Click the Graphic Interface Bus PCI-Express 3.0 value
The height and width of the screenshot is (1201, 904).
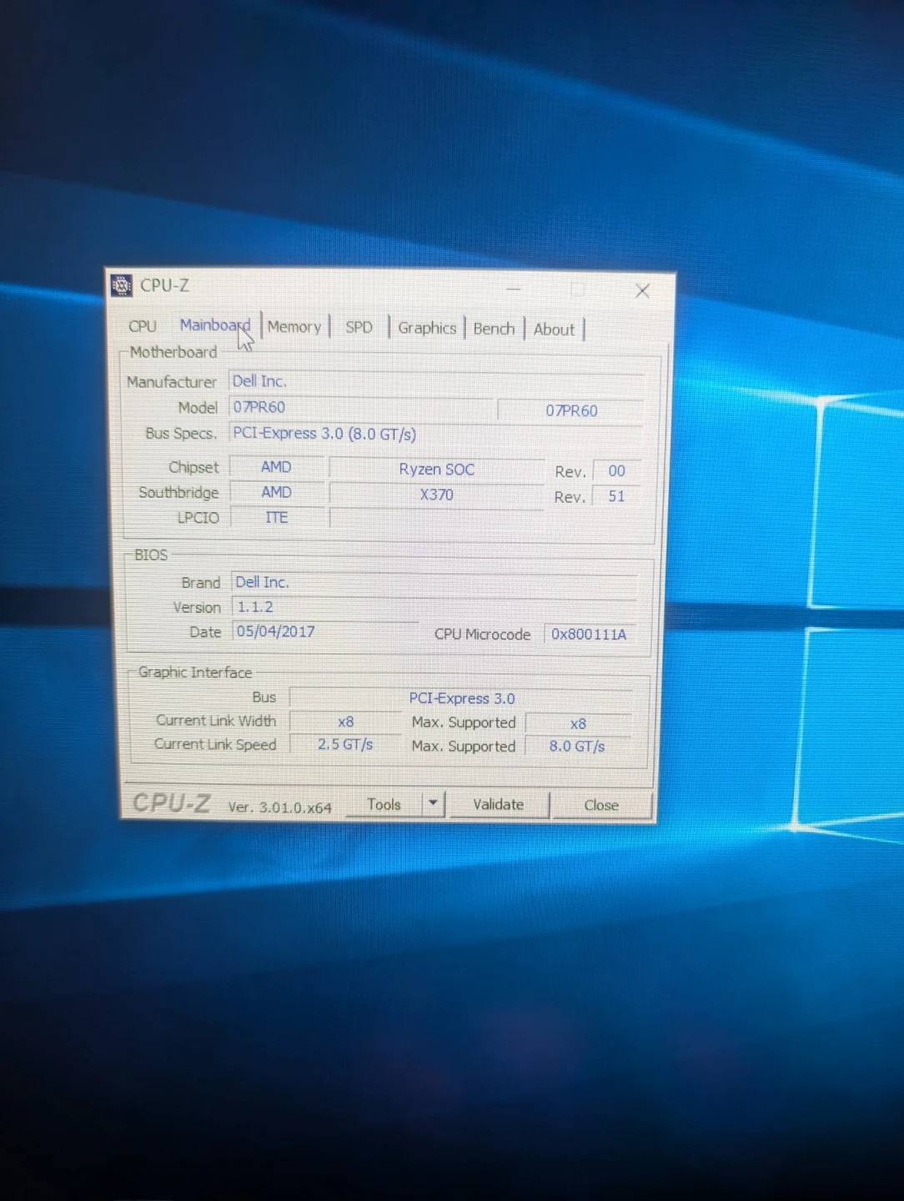coord(461,698)
